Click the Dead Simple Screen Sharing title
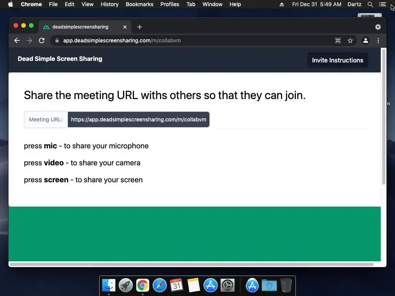395x296 pixels. (60, 59)
